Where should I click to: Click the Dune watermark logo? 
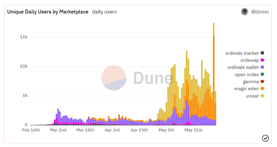137,78
